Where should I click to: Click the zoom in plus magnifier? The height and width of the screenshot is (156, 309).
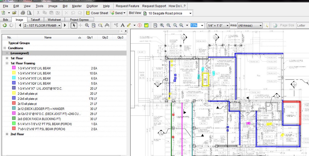[x=162, y=25]
